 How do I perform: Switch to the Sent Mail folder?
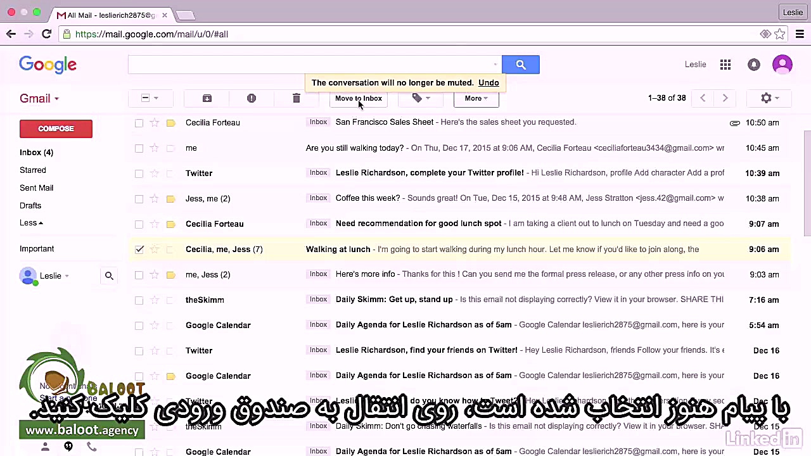point(36,187)
